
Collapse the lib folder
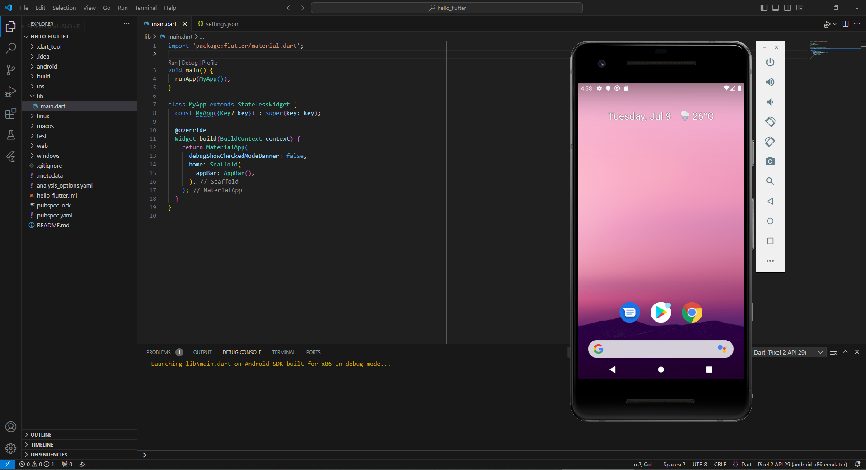[79, 96]
